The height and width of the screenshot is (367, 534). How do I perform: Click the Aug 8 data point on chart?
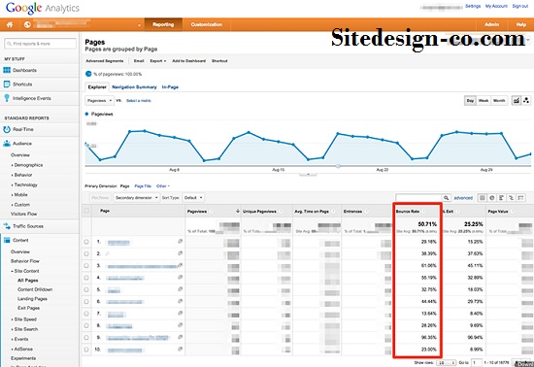coord(175,138)
